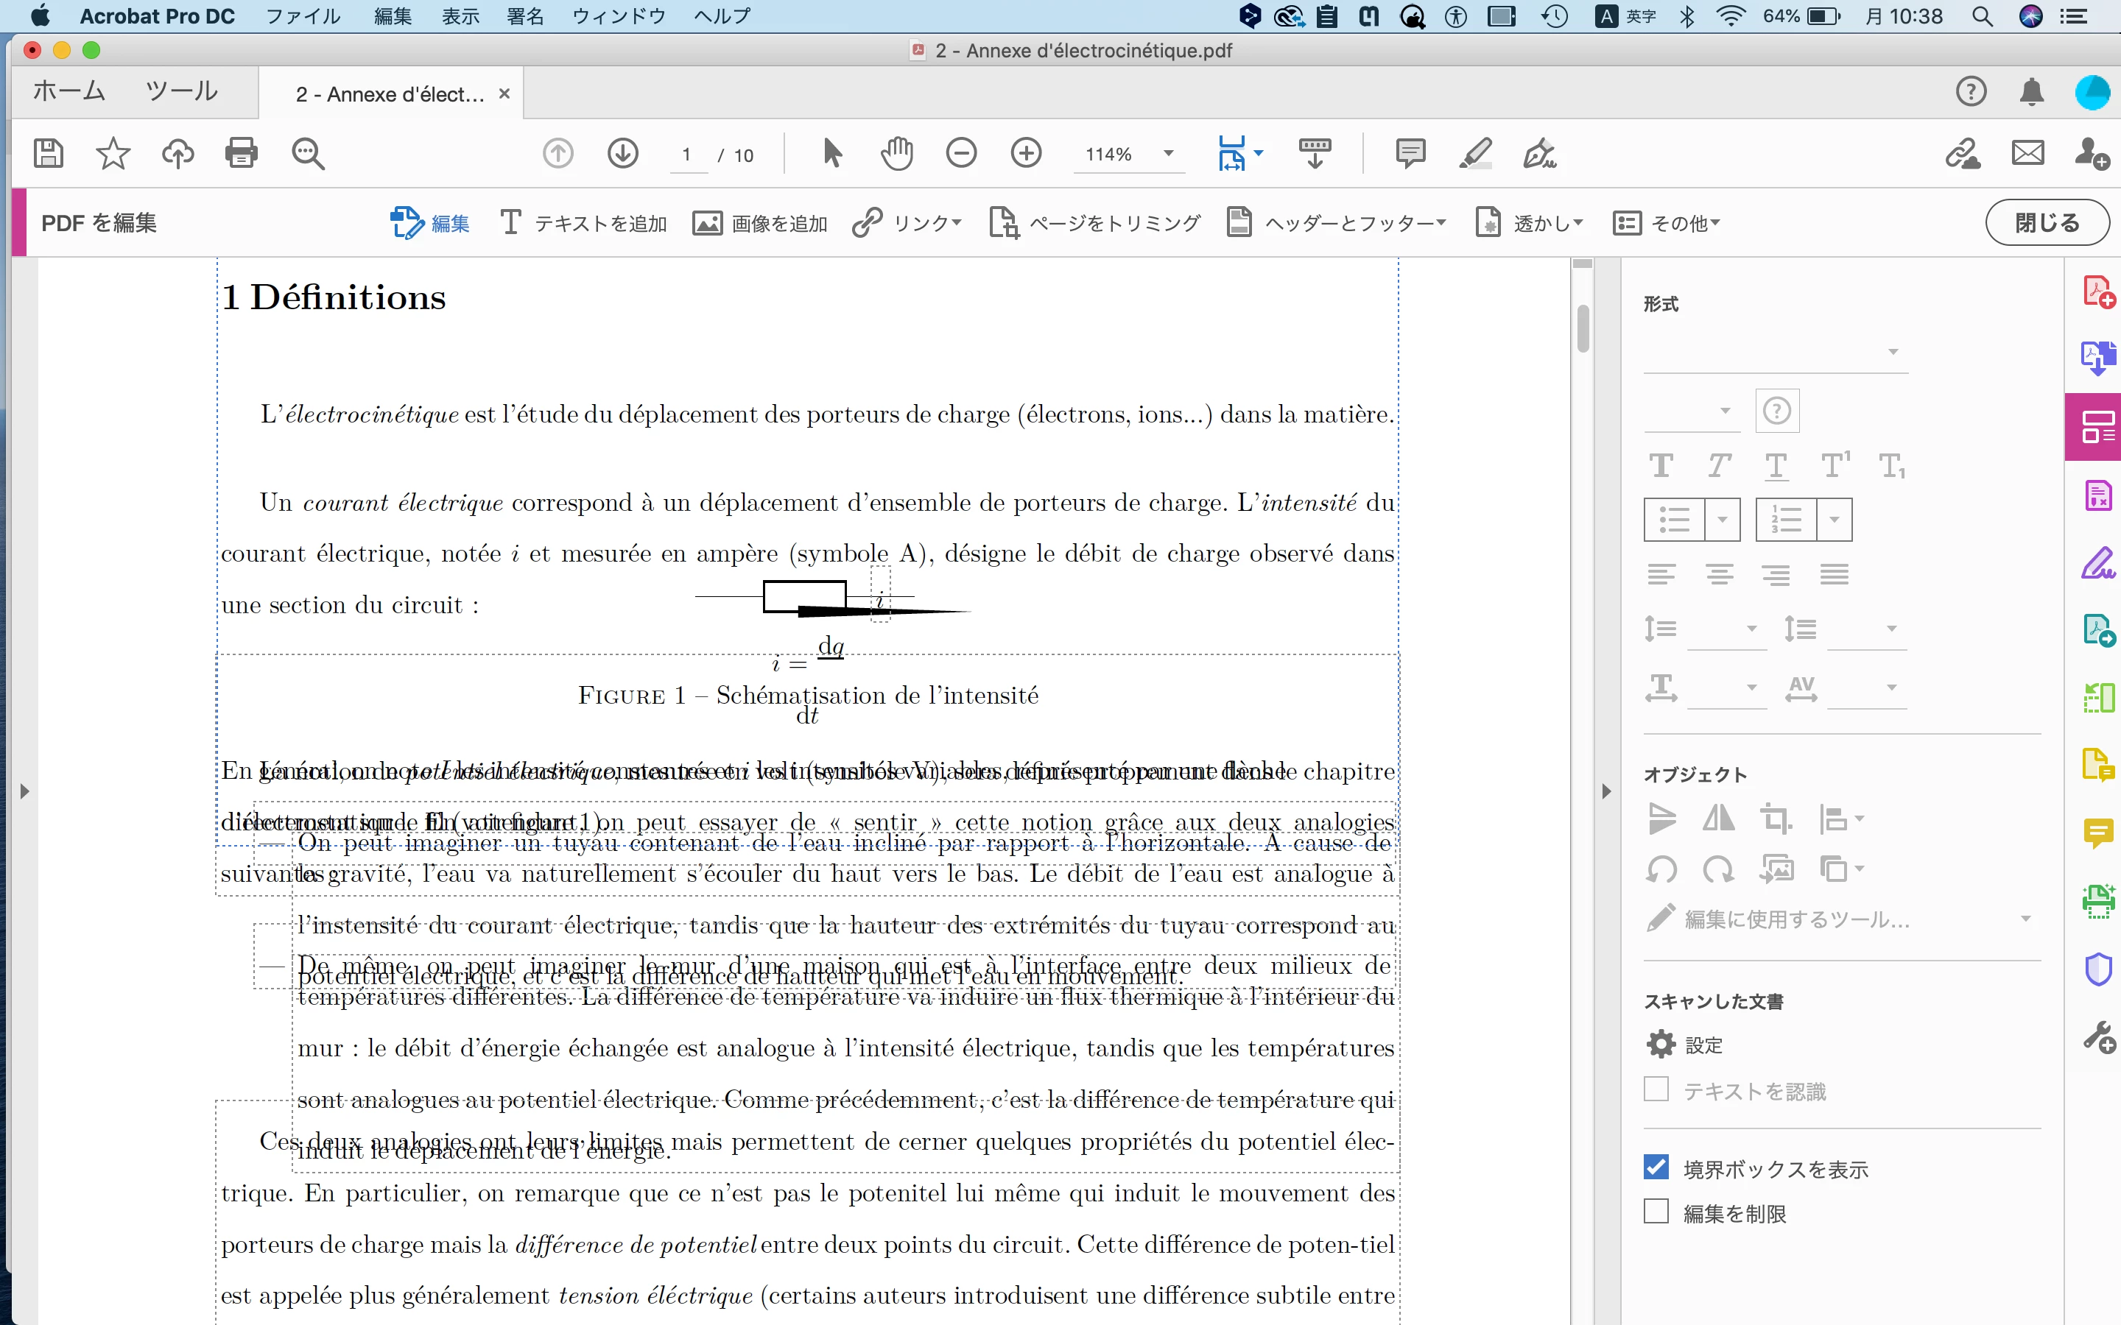Click the page number input field
The image size is (2121, 1325).
(x=688, y=155)
